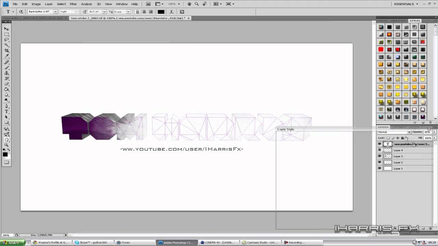Choose left align text
The height and width of the screenshot is (246, 438).
138,12
